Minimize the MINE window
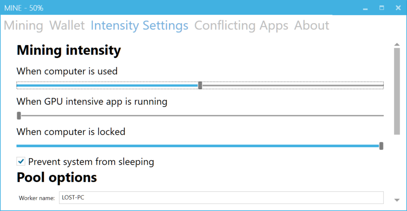Viewport: 407px width, 211px height. (365, 8)
